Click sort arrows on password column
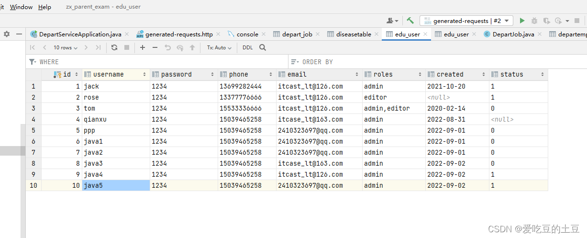 (x=212, y=74)
